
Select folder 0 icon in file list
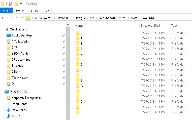tap(78, 33)
